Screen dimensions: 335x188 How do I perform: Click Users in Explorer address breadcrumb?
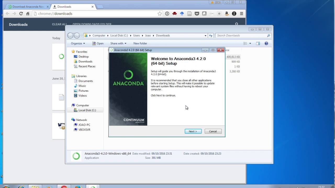[x=136, y=36]
